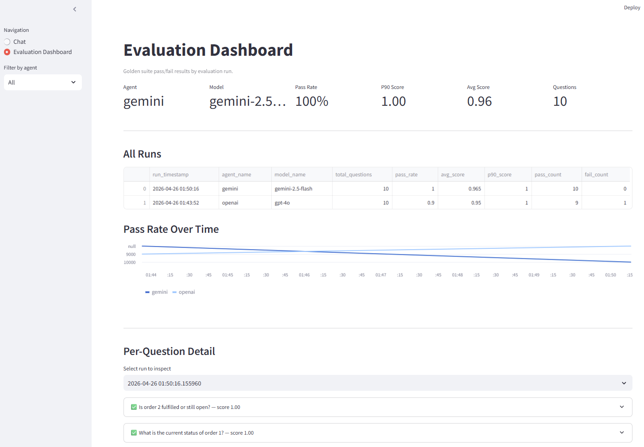Expand the order 1 current status question
Image resolution: width=644 pixels, height=447 pixels.
[378, 433]
